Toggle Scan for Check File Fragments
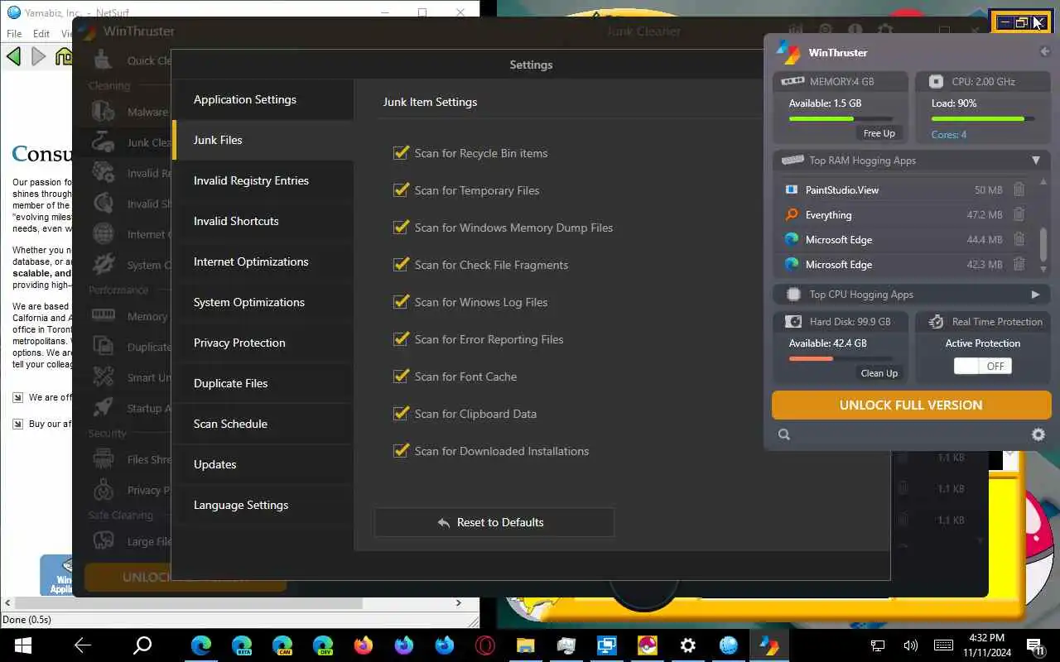Viewport: 1060px width, 662px height. pos(402,264)
